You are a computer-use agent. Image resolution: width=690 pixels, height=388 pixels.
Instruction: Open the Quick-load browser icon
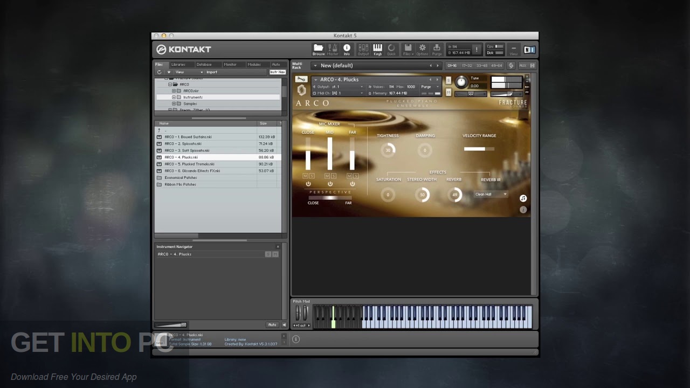[x=391, y=50]
